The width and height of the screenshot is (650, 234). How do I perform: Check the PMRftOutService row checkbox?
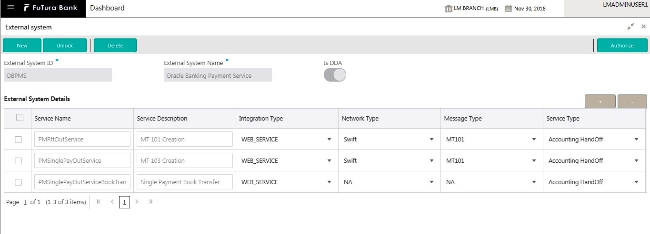click(x=19, y=140)
